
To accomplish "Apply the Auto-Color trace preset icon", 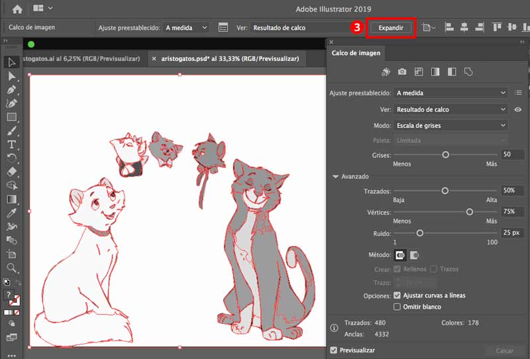I will [x=386, y=72].
